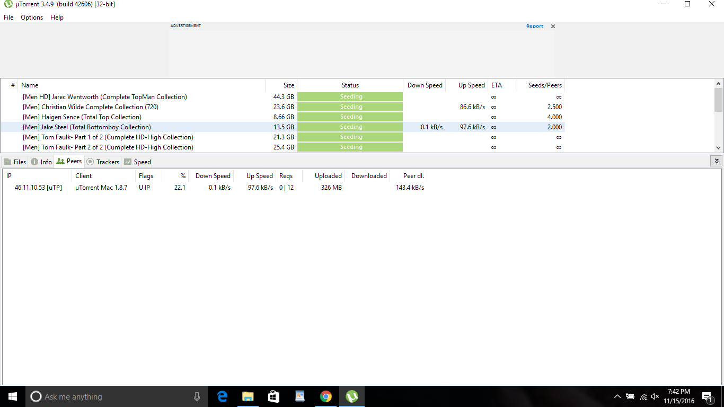Viewport: 724px width, 407px height.
Task: Open File Explorer from the taskbar
Action: pos(248,396)
